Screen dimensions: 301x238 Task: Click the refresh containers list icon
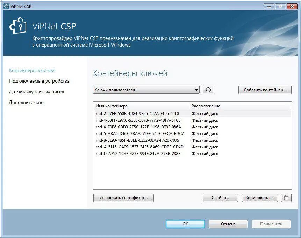(x=208, y=90)
